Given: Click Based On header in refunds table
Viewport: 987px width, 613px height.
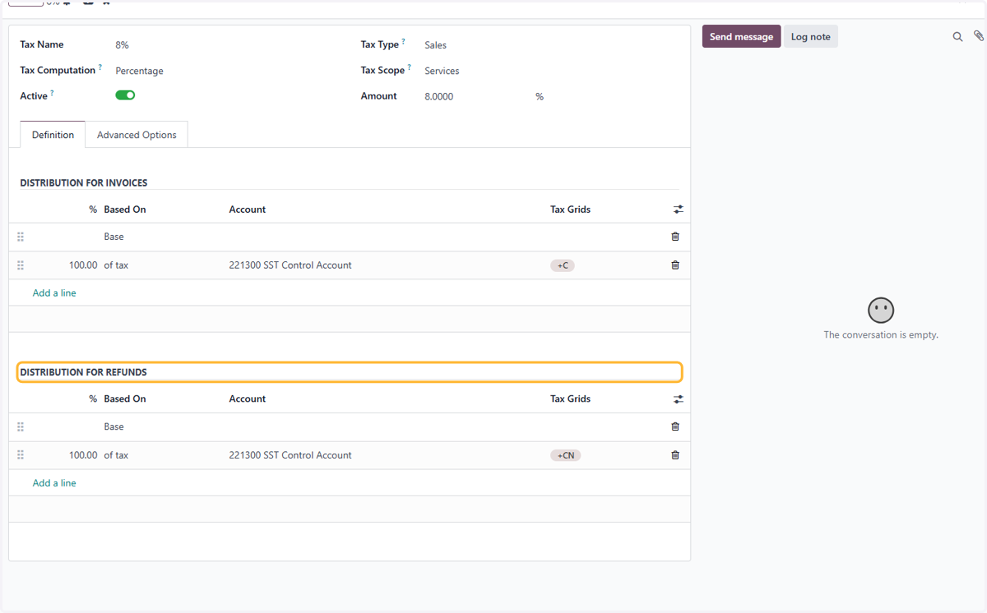Looking at the screenshot, I should (125, 399).
